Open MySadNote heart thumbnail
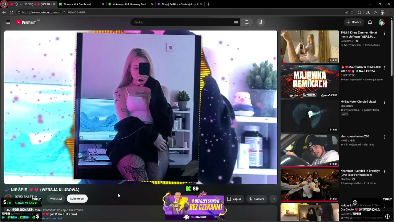This screenshot has width=394, height=222. [x=309, y=116]
